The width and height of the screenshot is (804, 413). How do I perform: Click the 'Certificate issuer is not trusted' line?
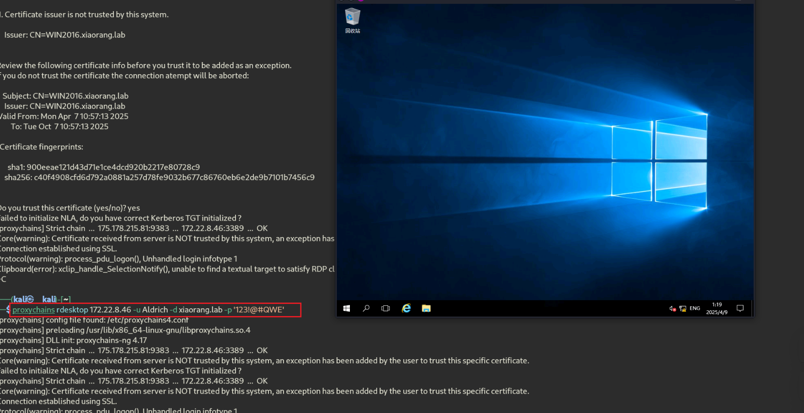coord(85,15)
